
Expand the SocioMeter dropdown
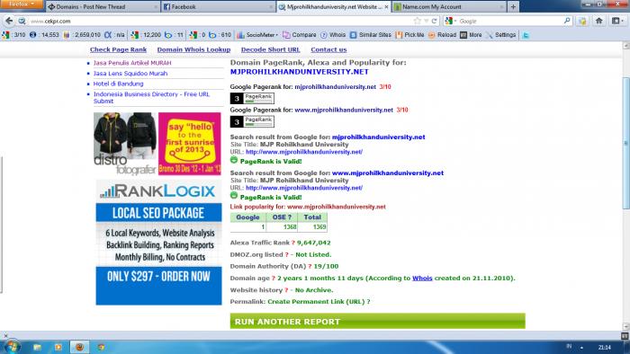(x=257, y=35)
